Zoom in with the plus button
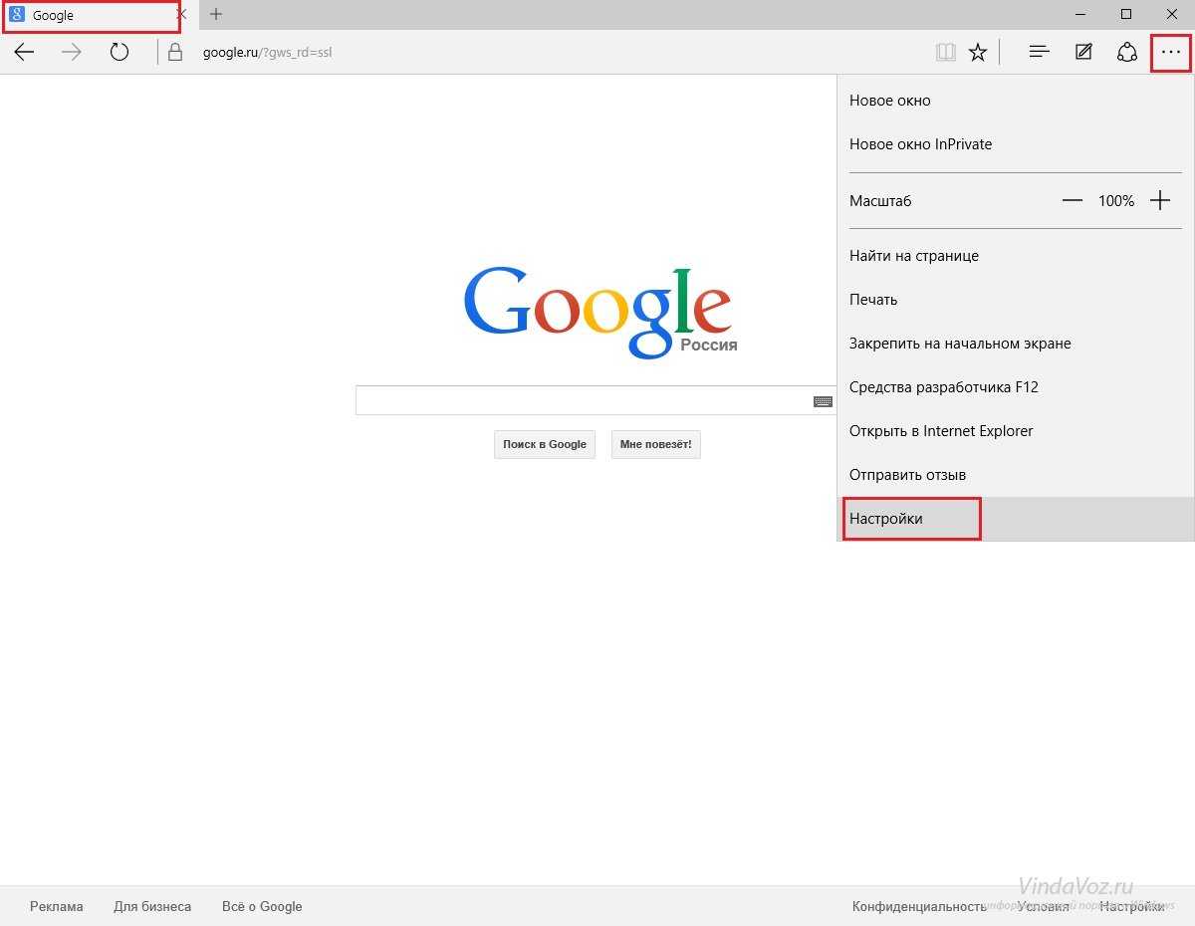The width and height of the screenshot is (1195, 926). click(1160, 201)
